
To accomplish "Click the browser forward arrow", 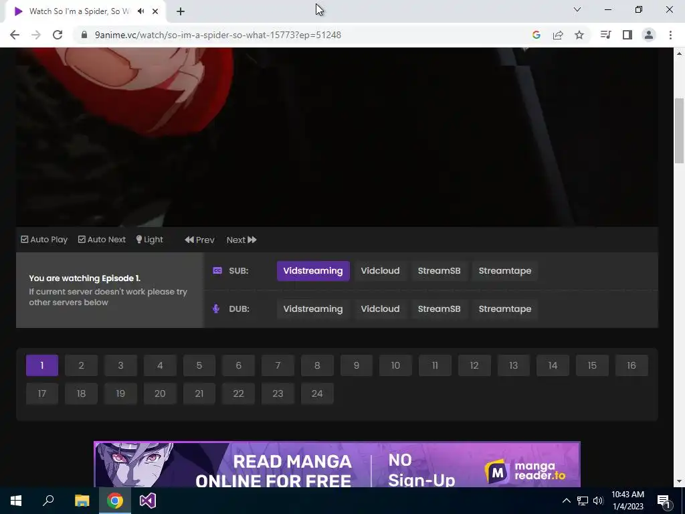I will pos(36,35).
